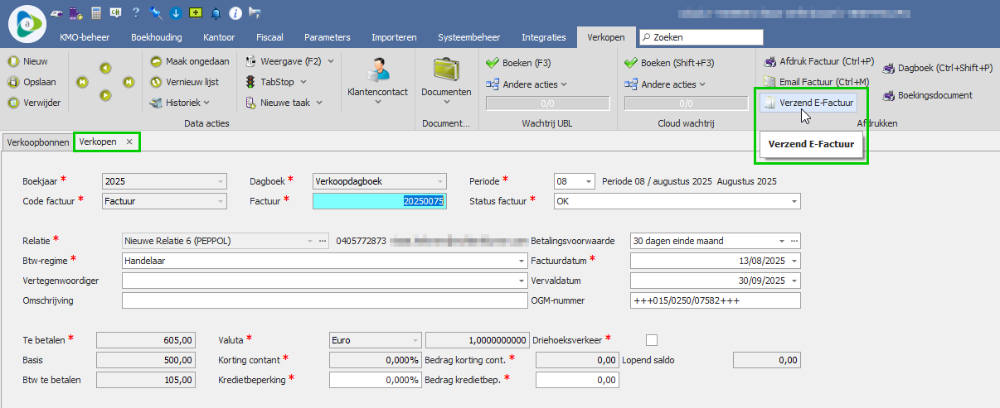Click the blue pushpin icon
The image size is (1000, 408).
pyautogui.click(x=156, y=12)
